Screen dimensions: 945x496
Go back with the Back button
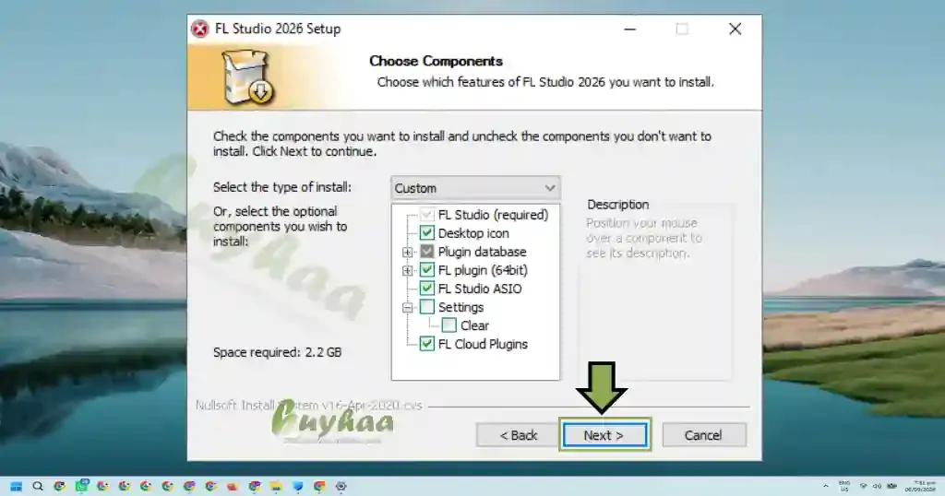tap(518, 434)
